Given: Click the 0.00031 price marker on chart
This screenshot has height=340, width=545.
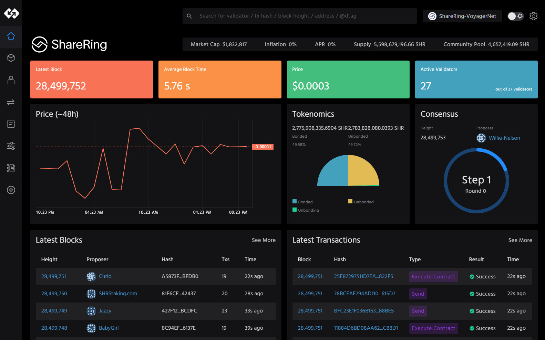Looking at the screenshot, I should coord(263,147).
